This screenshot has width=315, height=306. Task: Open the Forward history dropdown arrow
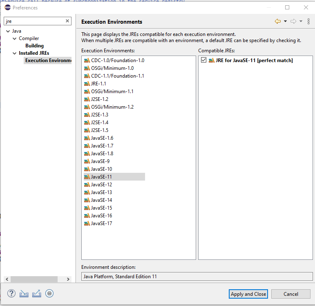[x=301, y=21]
